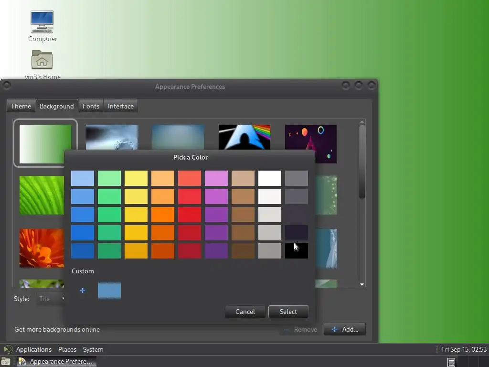Image resolution: width=489 pixels, height=367 pixels.
Task: Click the Add... background button
Action: [345, 329]
